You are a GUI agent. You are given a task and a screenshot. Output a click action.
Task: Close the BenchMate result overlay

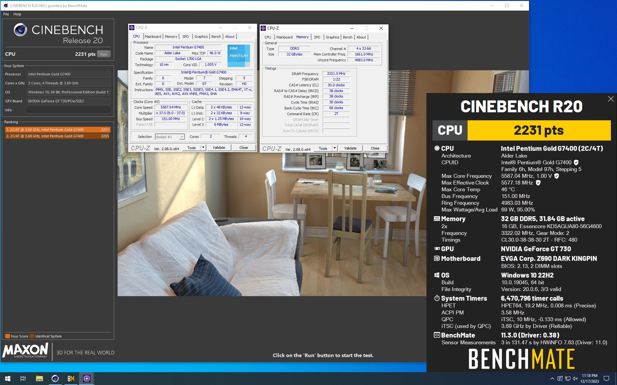pyautogui.click(x=611, y=99)
